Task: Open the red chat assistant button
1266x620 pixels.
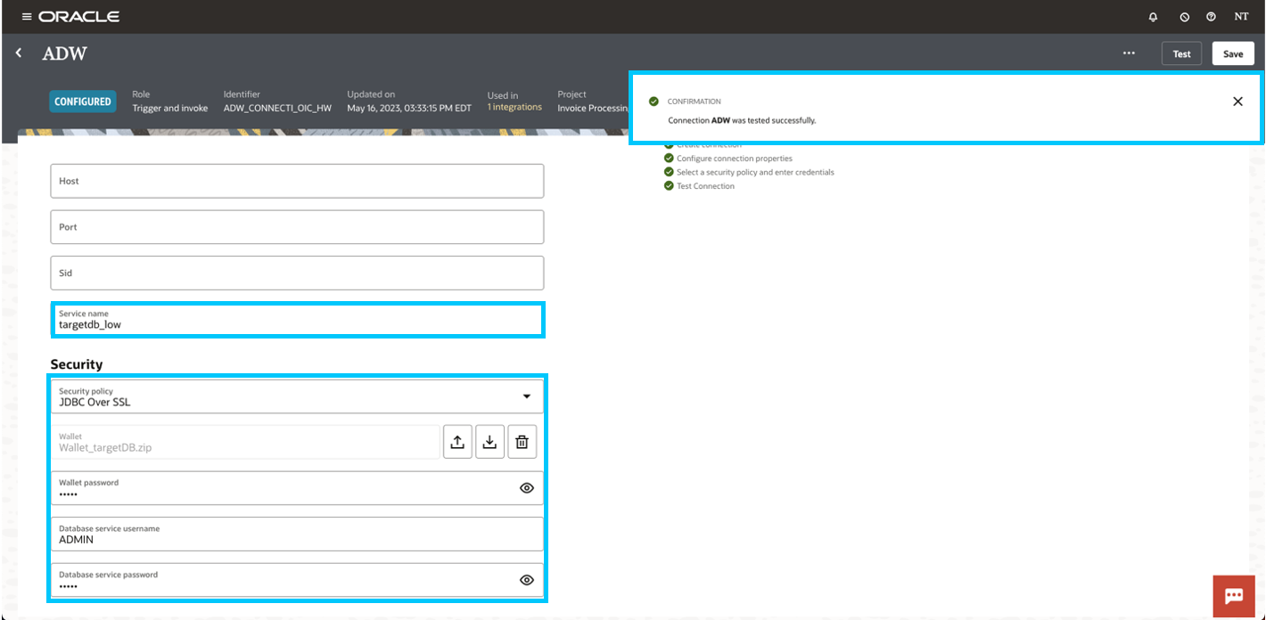Action: point(1234,597)
